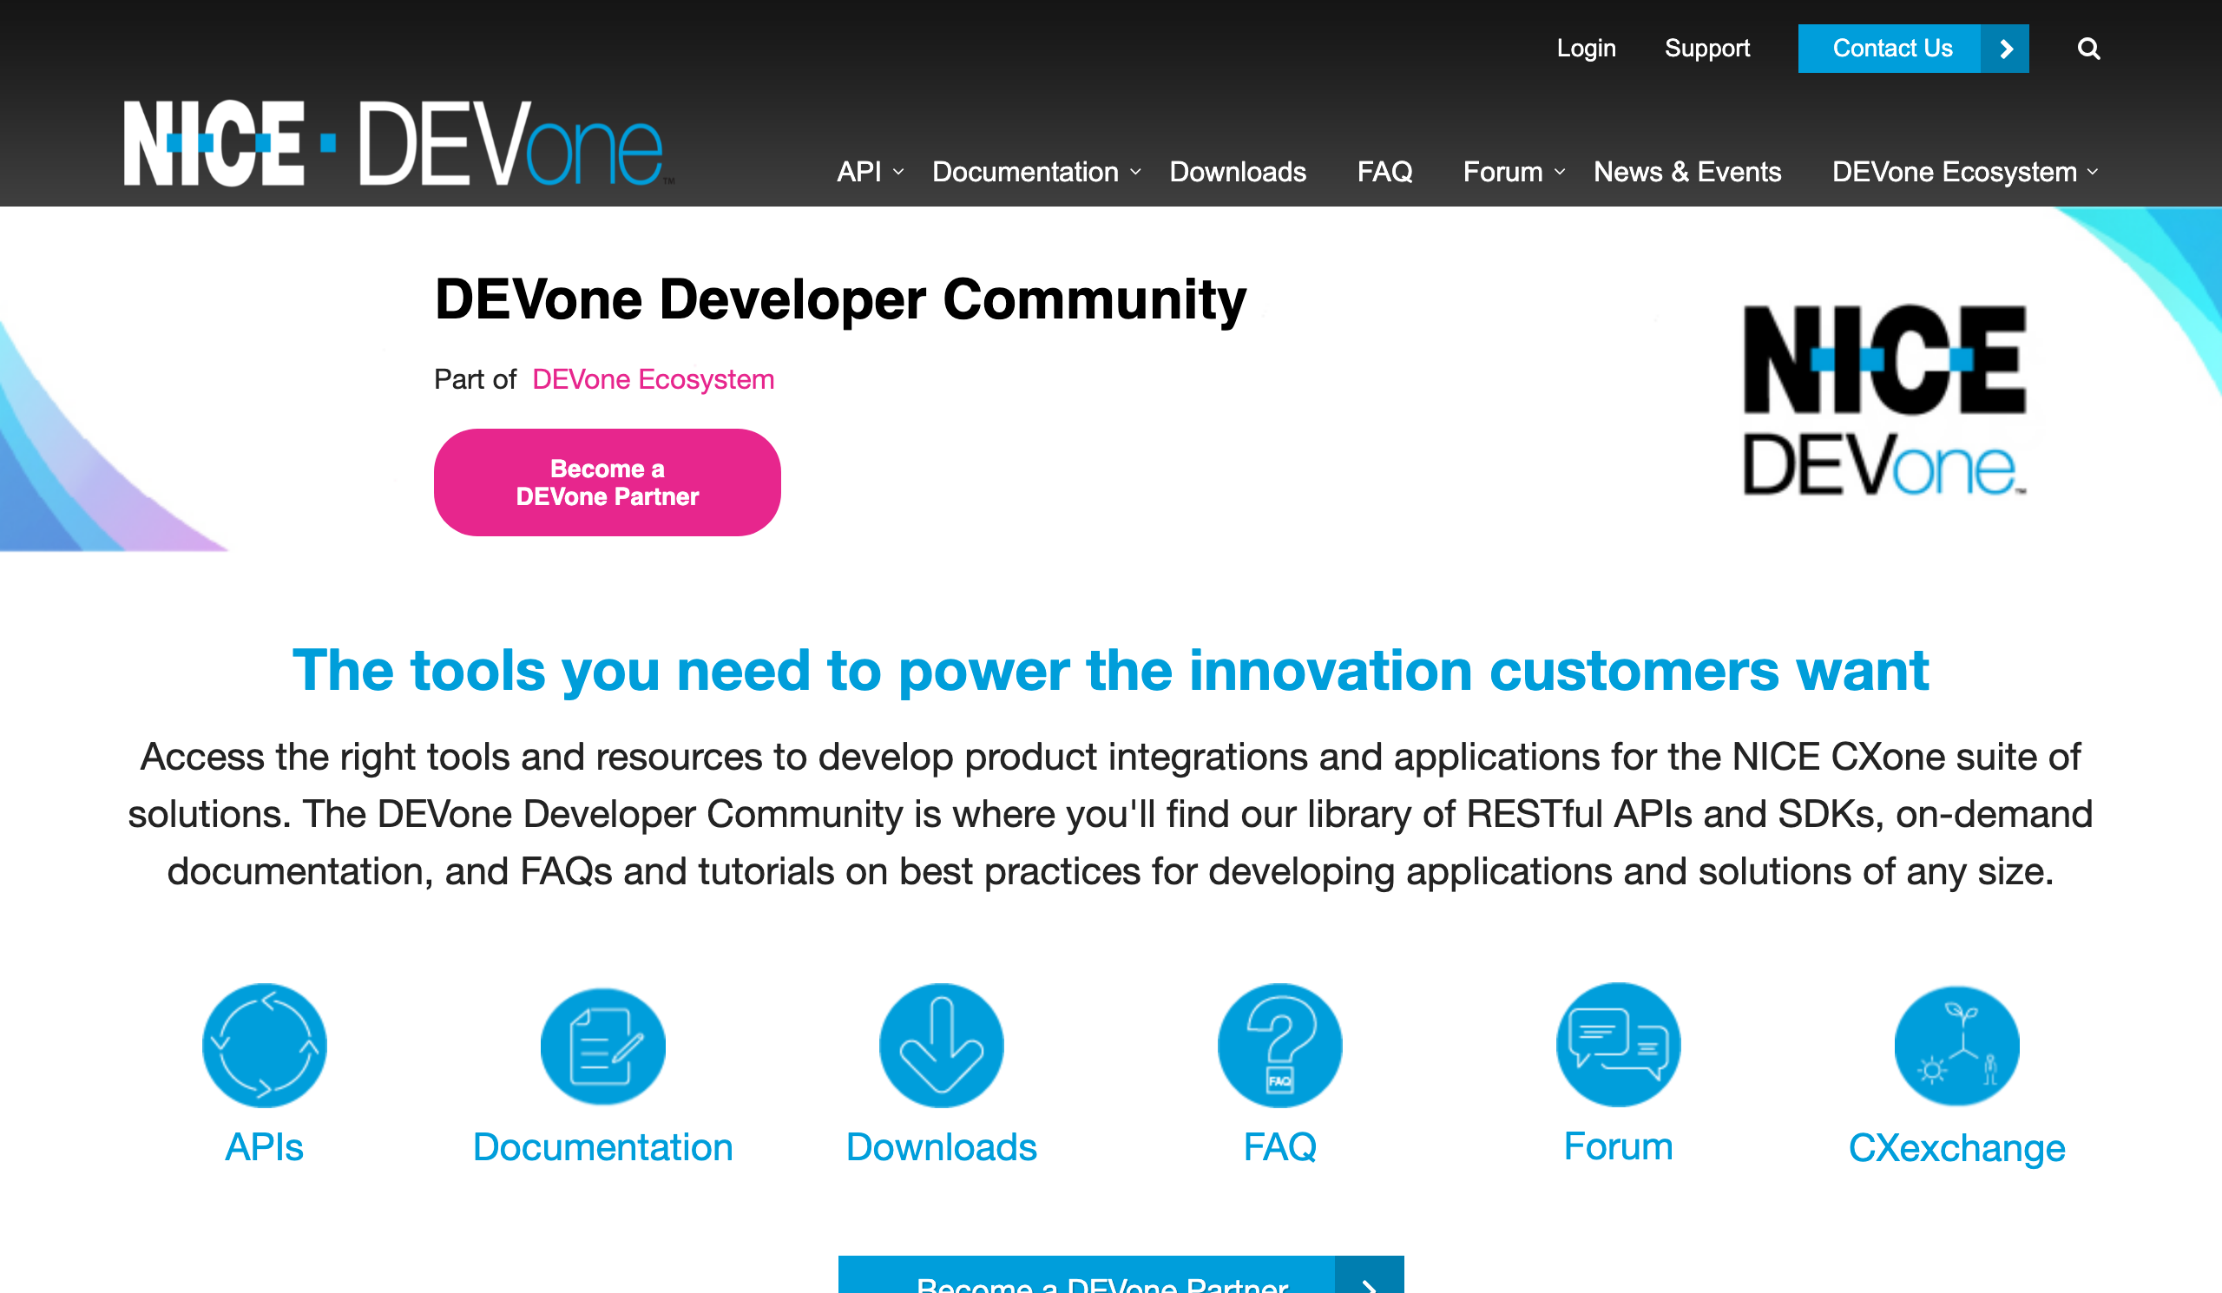Open the Documentation navigation menu
The width and height of the screenshot is (2222, 1293).
(x=1025, y=172)
